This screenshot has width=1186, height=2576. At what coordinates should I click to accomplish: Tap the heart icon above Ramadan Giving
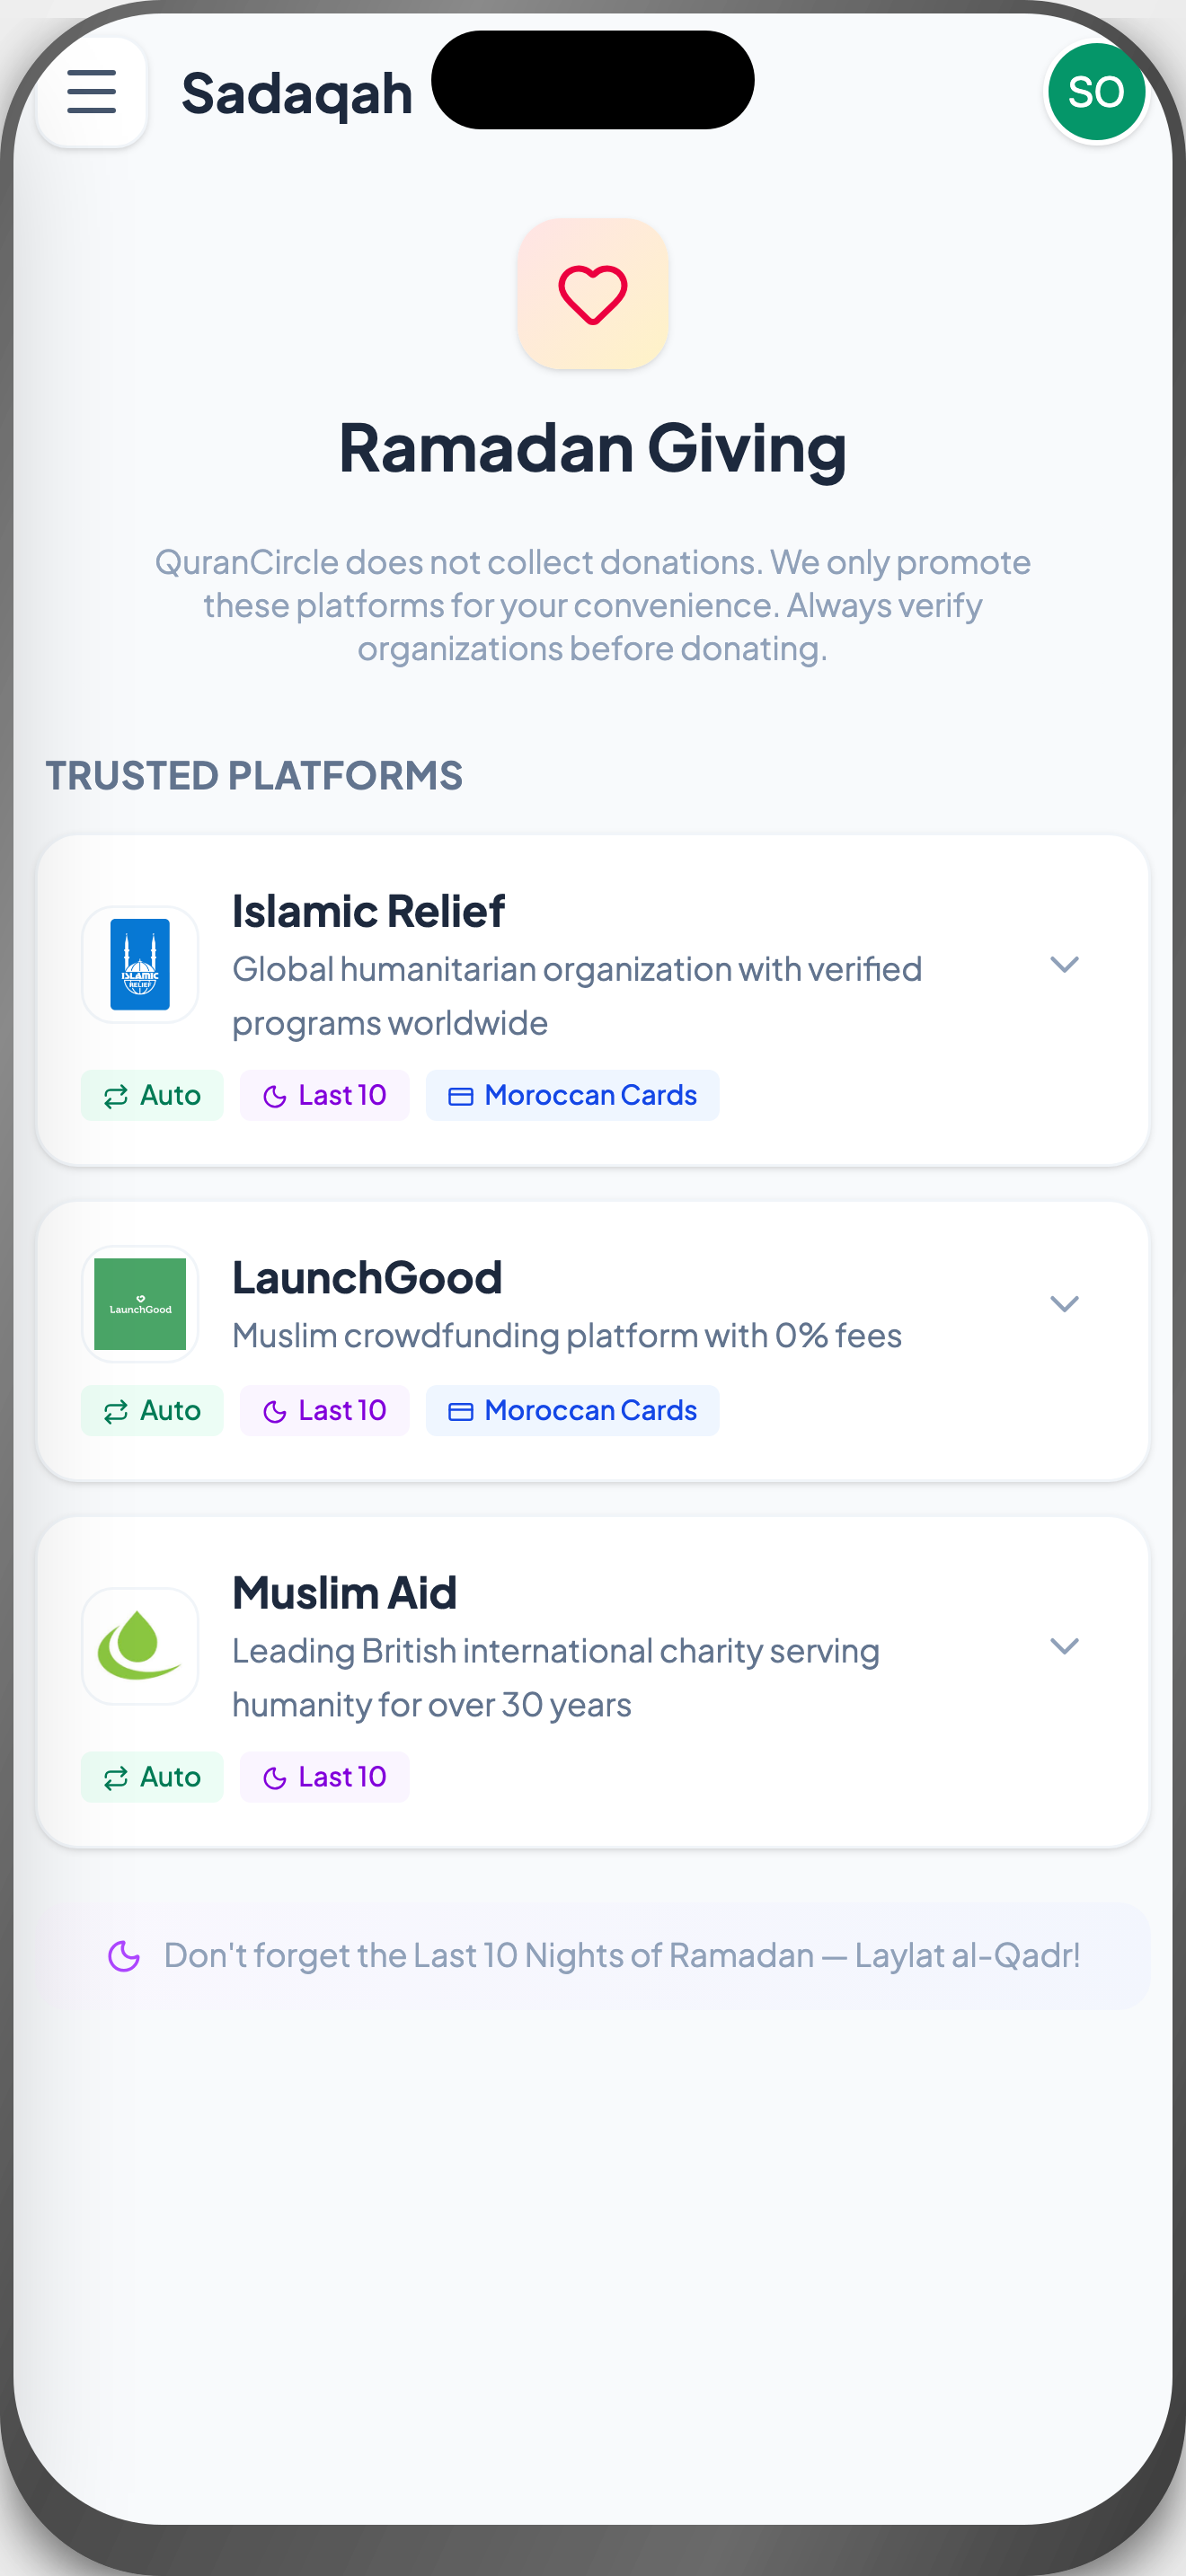point(592,294)
